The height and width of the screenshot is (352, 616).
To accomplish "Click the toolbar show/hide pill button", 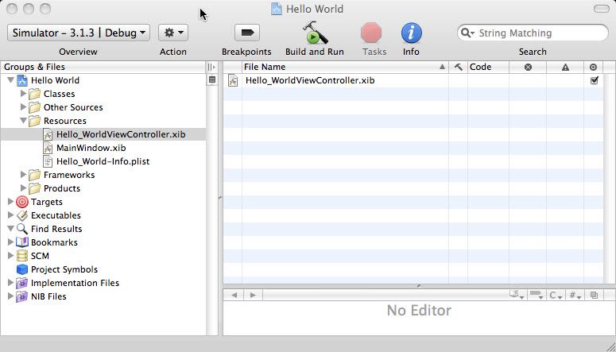I will (601, 9).
